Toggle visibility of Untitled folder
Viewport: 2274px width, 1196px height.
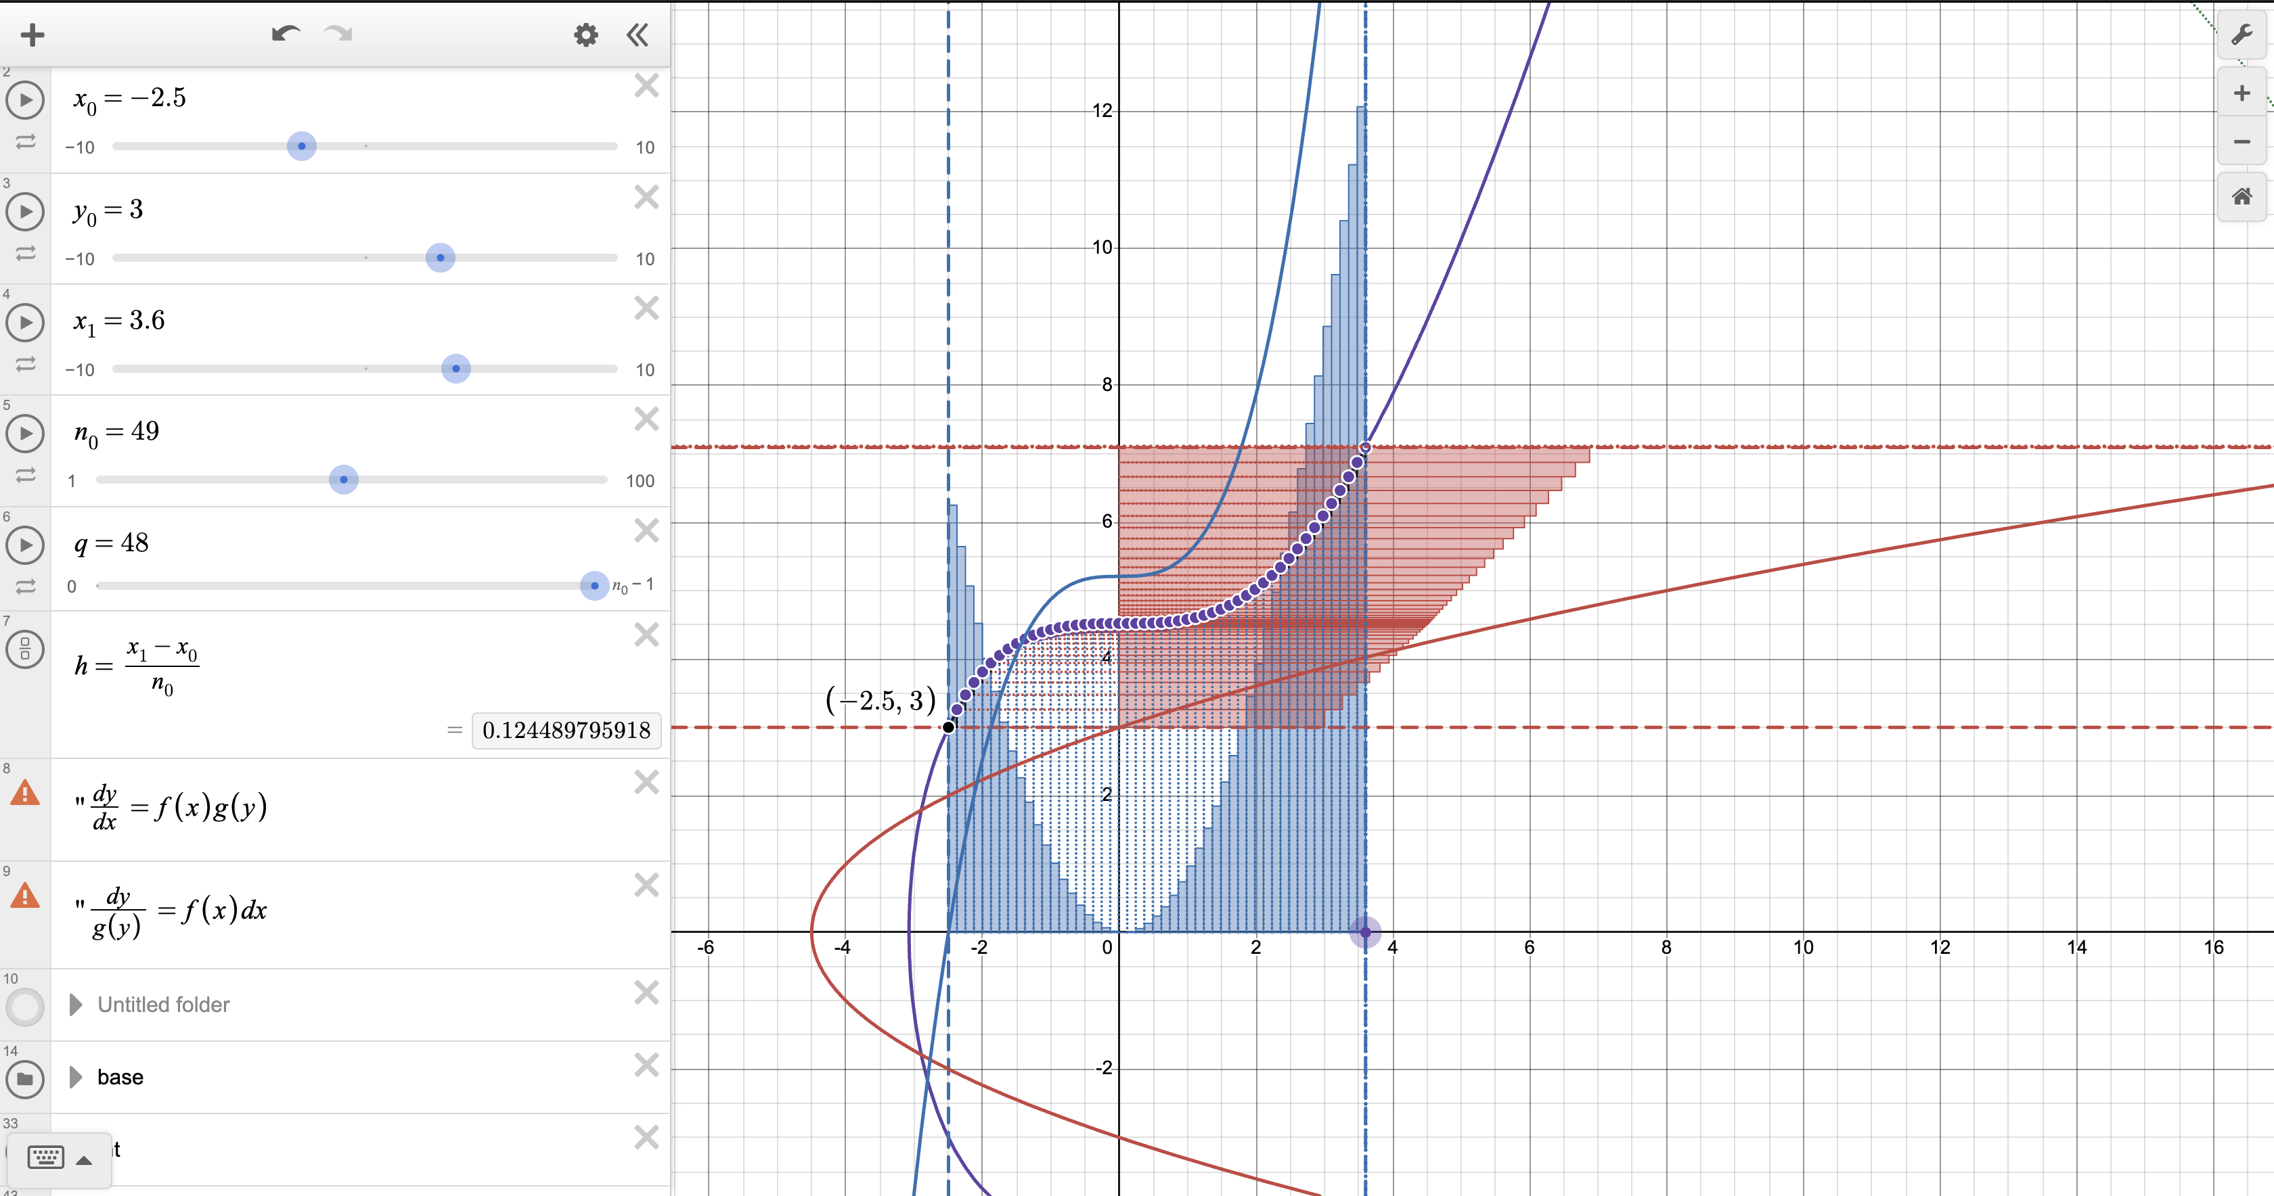[26, 1006]
